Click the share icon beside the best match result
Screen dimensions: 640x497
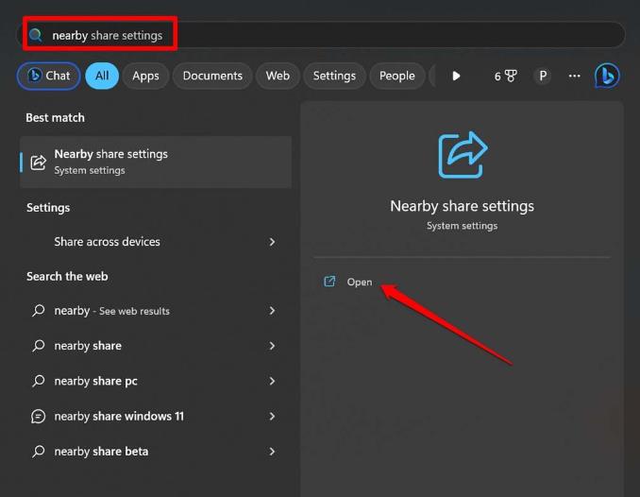[x=39, y=163]
